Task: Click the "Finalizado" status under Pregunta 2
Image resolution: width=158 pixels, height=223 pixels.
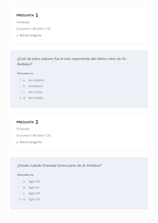Action: (x=23, y=129)
